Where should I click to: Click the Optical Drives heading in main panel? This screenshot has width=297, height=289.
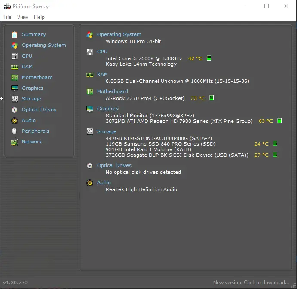pyautogui.click(x=114, y=165)
